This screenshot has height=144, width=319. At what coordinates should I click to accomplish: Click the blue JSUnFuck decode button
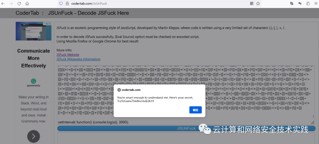(186, 128)
